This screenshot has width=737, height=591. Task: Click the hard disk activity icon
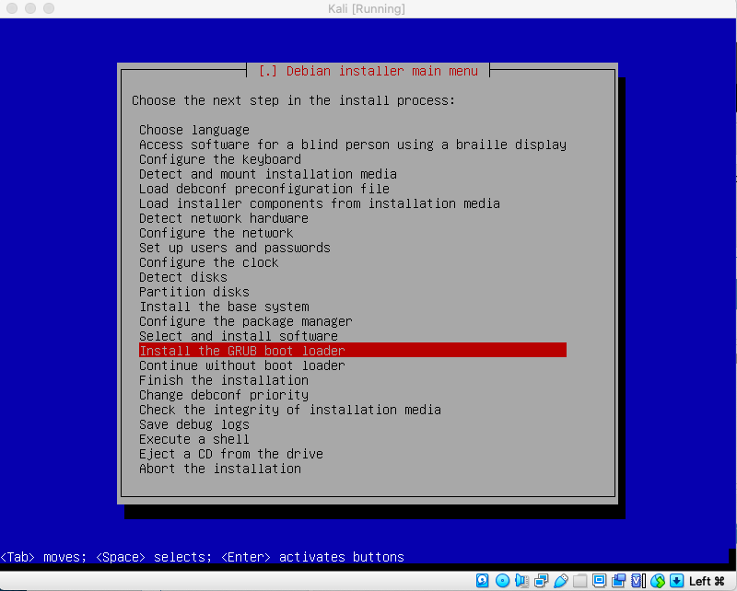(x=482, y=581)
